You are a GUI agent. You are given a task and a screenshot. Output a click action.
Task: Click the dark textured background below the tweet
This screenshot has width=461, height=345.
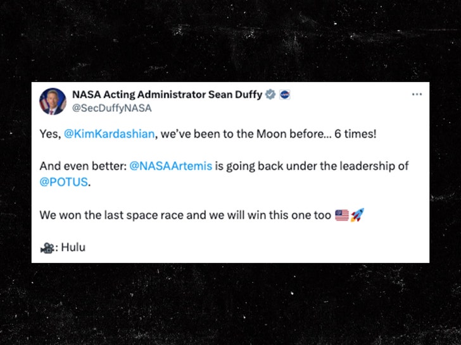(x=230, y=303)
